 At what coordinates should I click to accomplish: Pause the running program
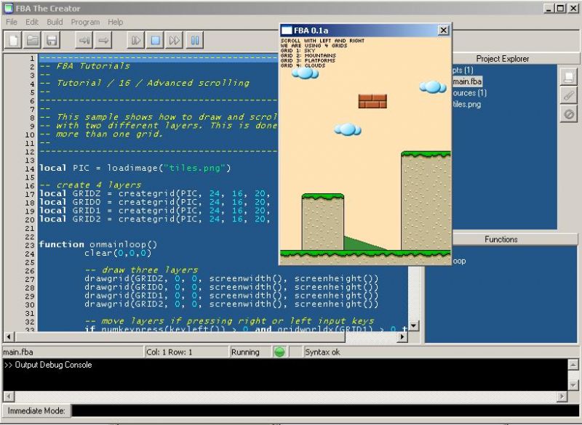195,40
